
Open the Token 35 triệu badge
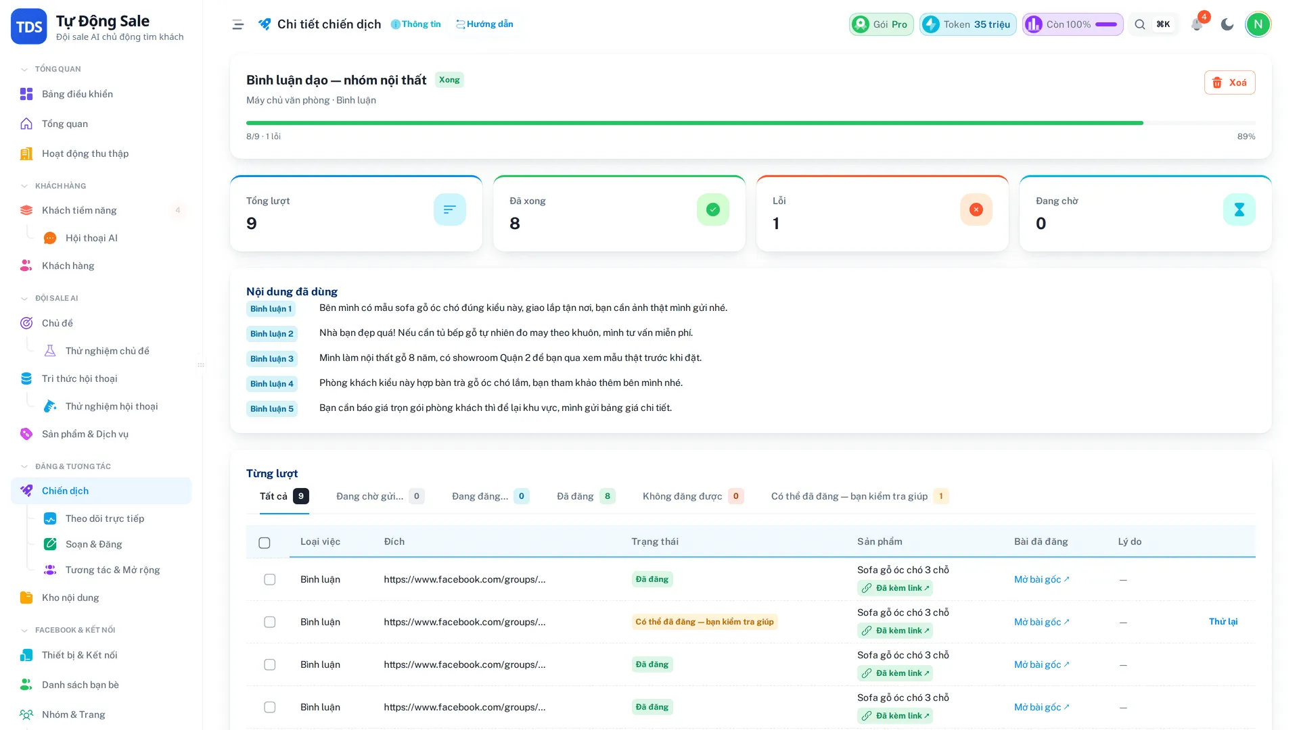pyautogui.click(x=967, y=24)
